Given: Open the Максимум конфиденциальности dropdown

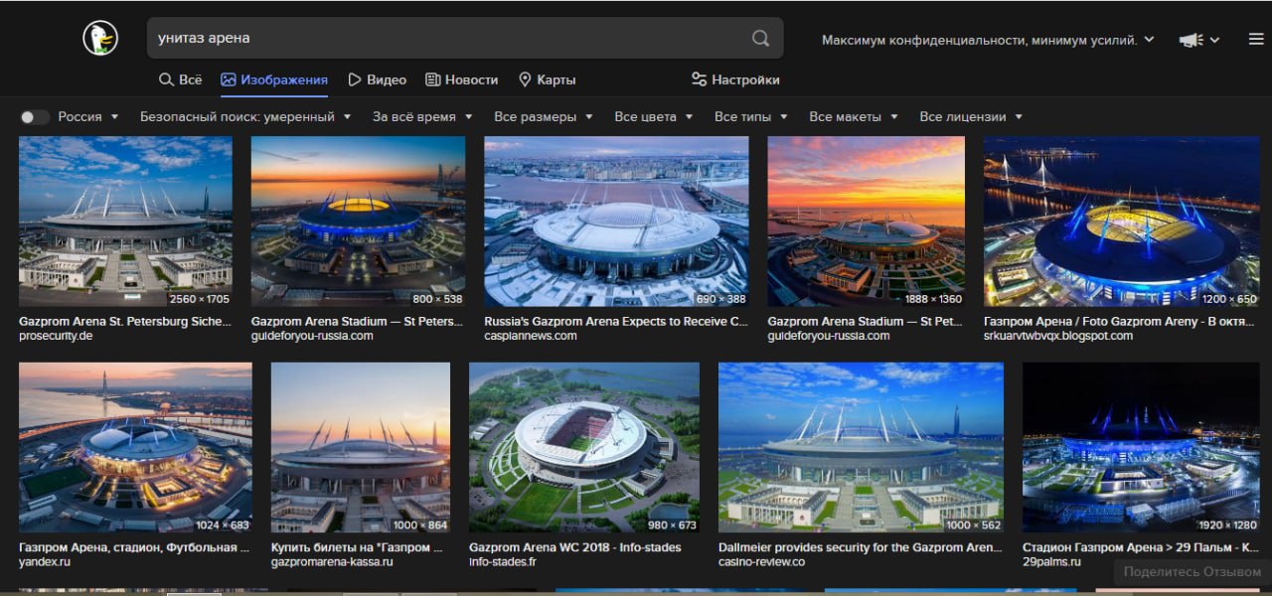Looking at the screenshot, I should pos(988,40).
